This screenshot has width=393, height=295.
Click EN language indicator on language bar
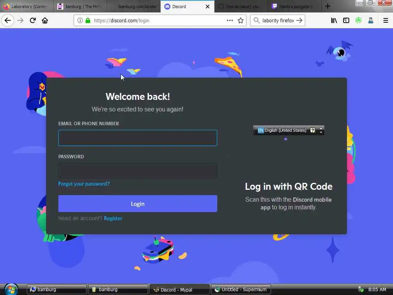pos(261,130)
